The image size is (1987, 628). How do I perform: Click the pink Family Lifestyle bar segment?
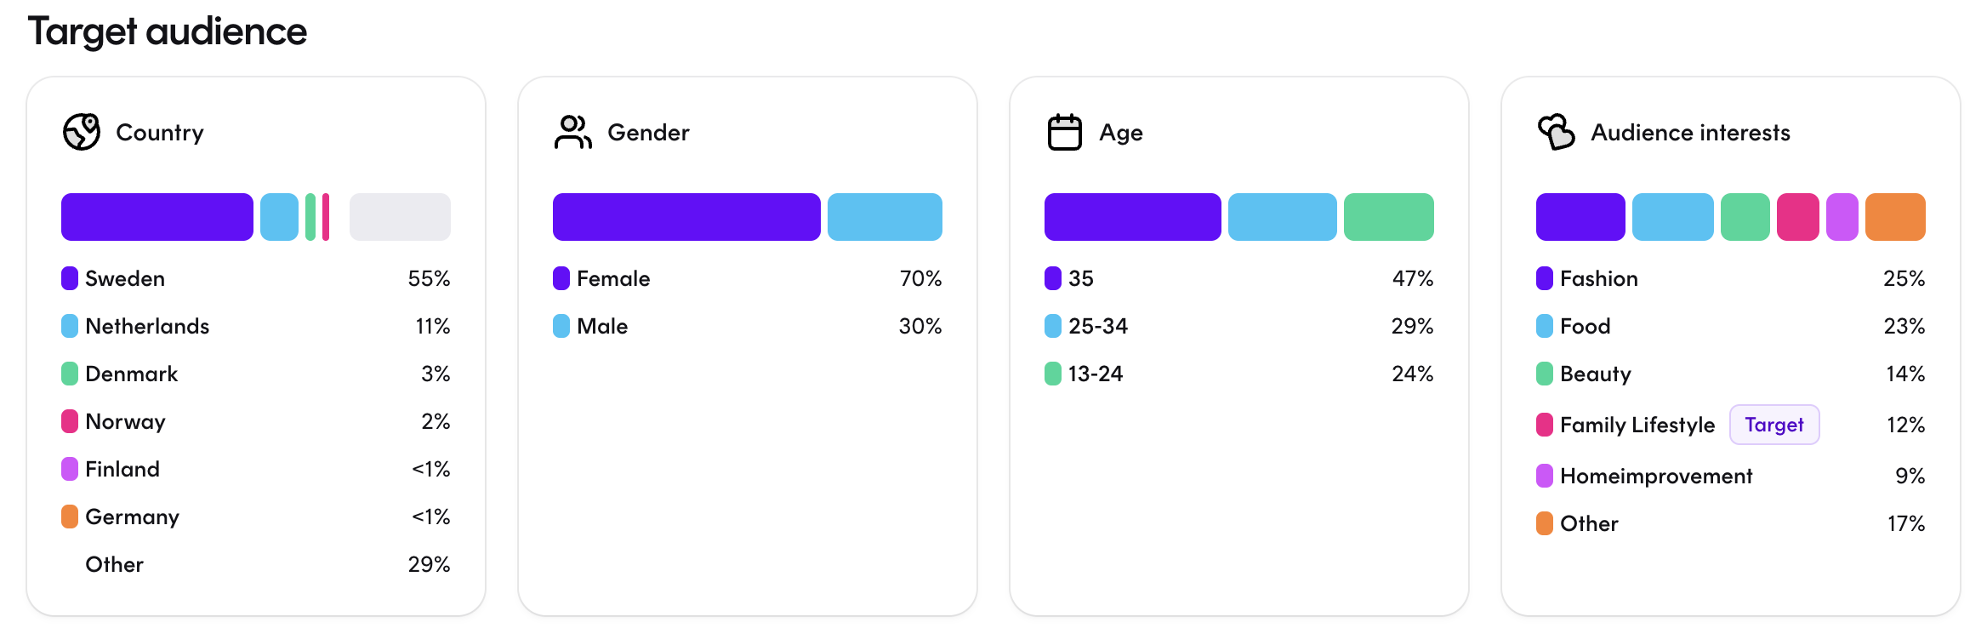tap(1797, 217)
